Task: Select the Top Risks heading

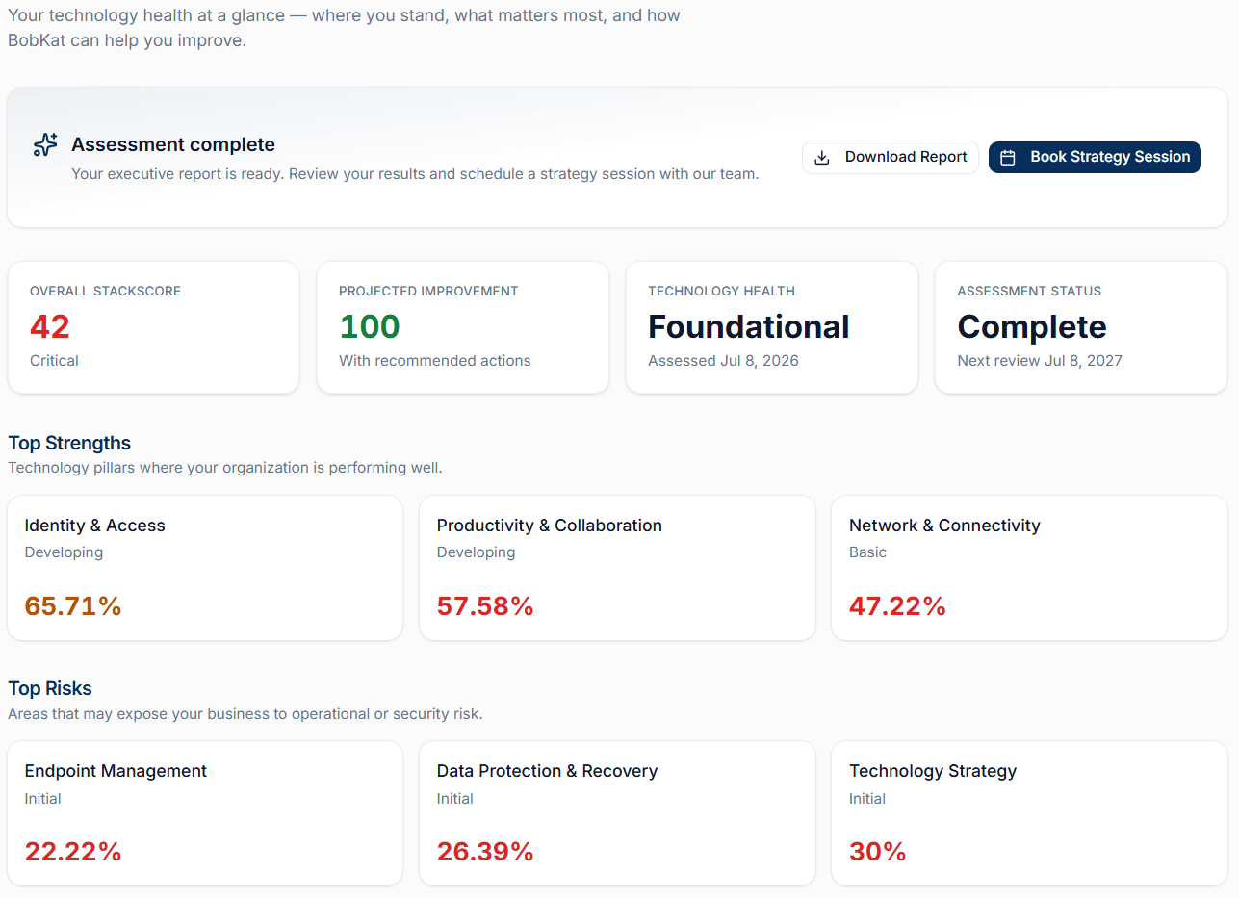Action: tap(50, 688)
